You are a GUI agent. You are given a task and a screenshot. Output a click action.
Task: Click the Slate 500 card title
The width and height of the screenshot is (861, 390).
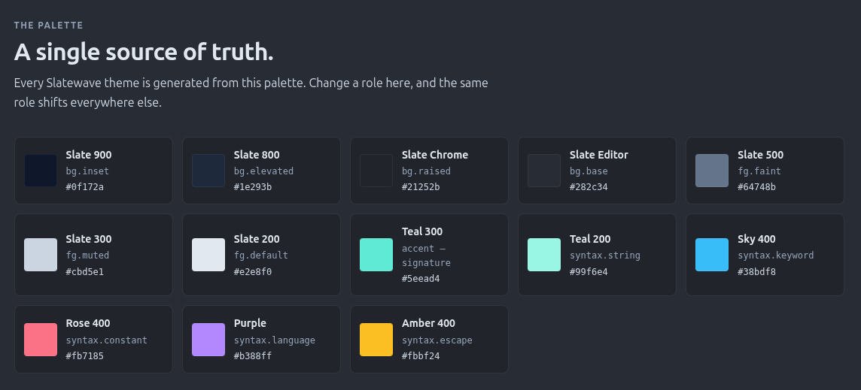tap(760, 156)
